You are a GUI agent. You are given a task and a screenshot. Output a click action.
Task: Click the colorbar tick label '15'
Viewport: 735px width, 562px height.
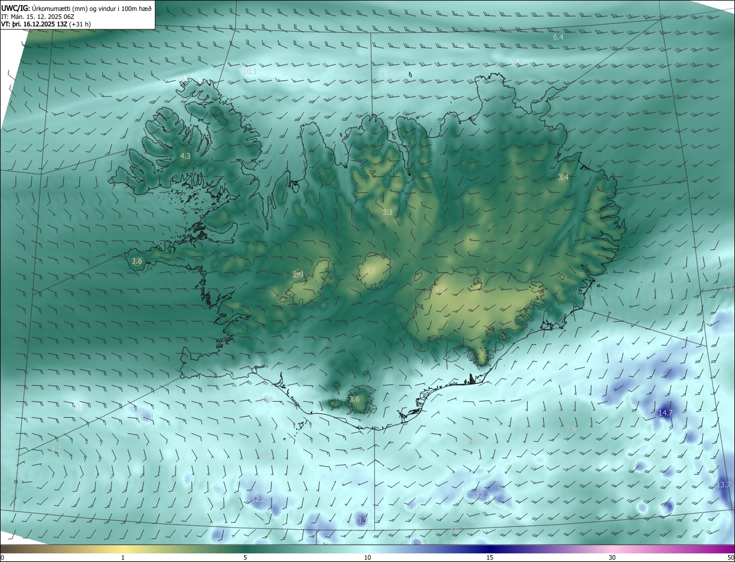tap(490, 557)
